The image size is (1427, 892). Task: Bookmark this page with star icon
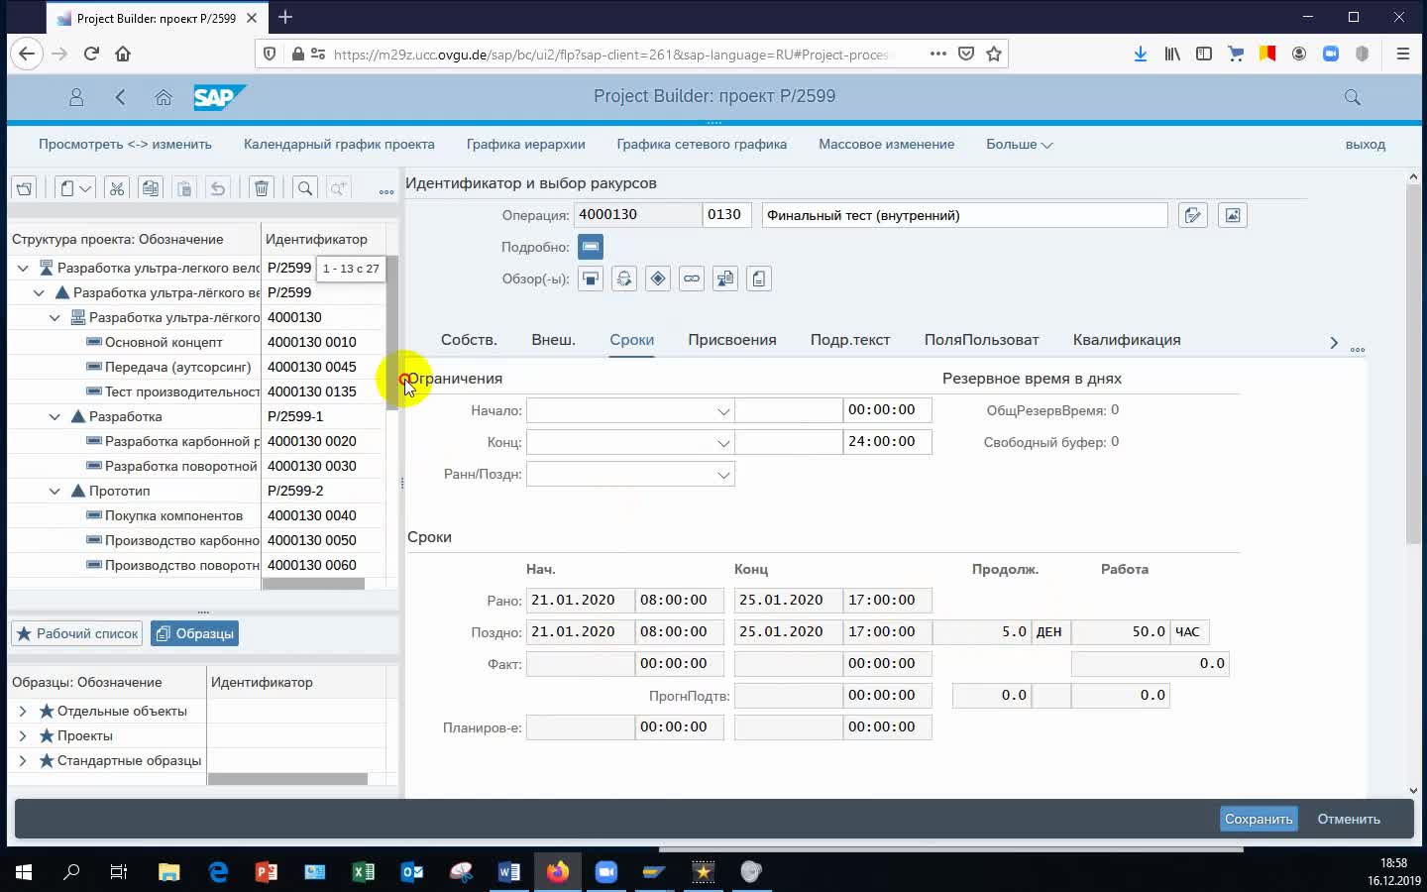994,54
